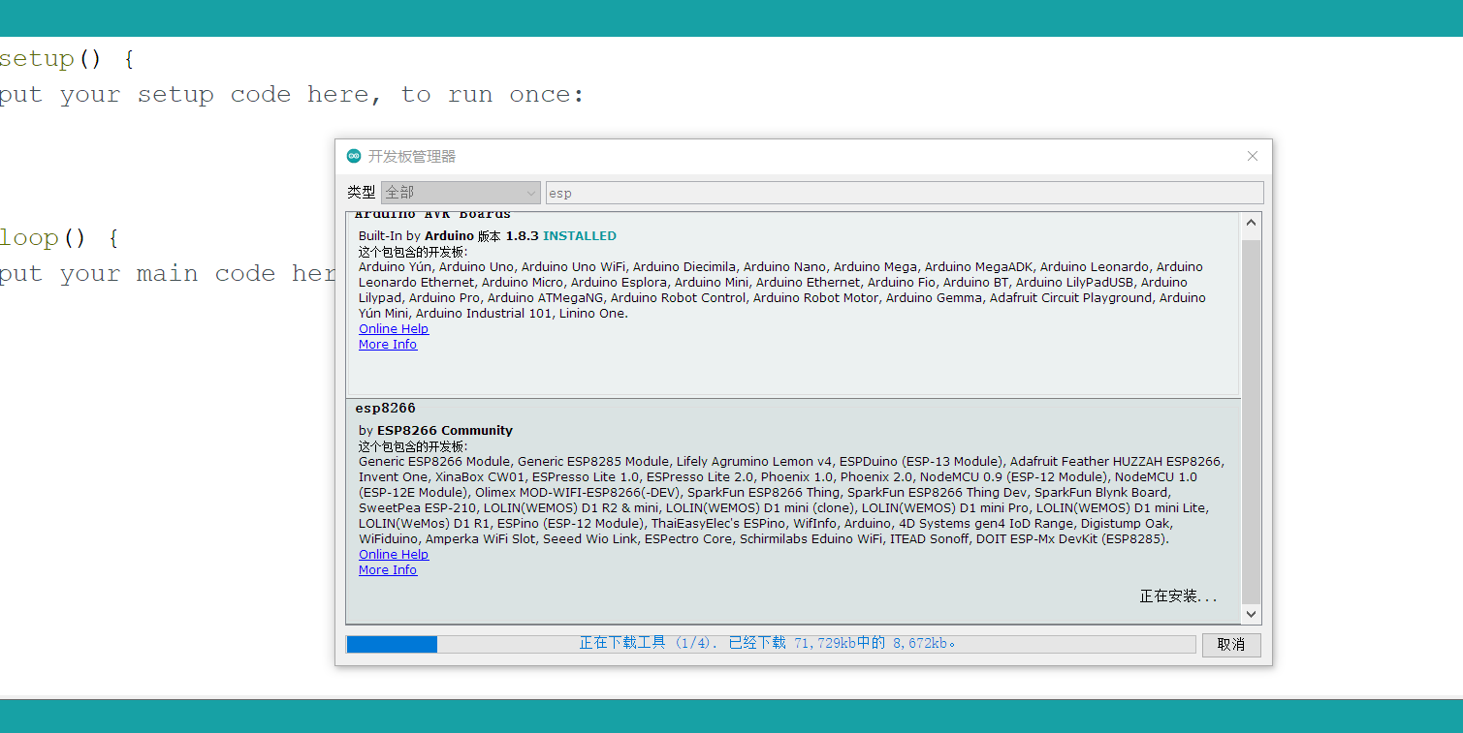Viewport: 1463px width, 733px height.
Task: Open Online Help for esp8266 package
Action: tap(394, 555)
